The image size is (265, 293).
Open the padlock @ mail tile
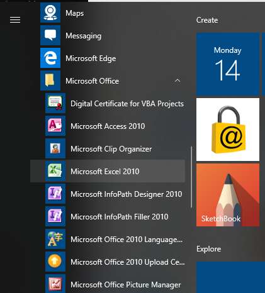(x=228, y=130)
